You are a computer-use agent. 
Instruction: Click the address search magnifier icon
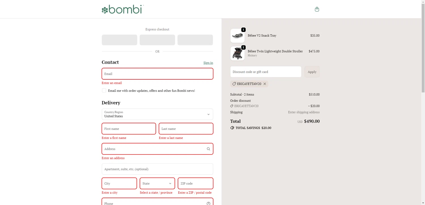[208, 149]
